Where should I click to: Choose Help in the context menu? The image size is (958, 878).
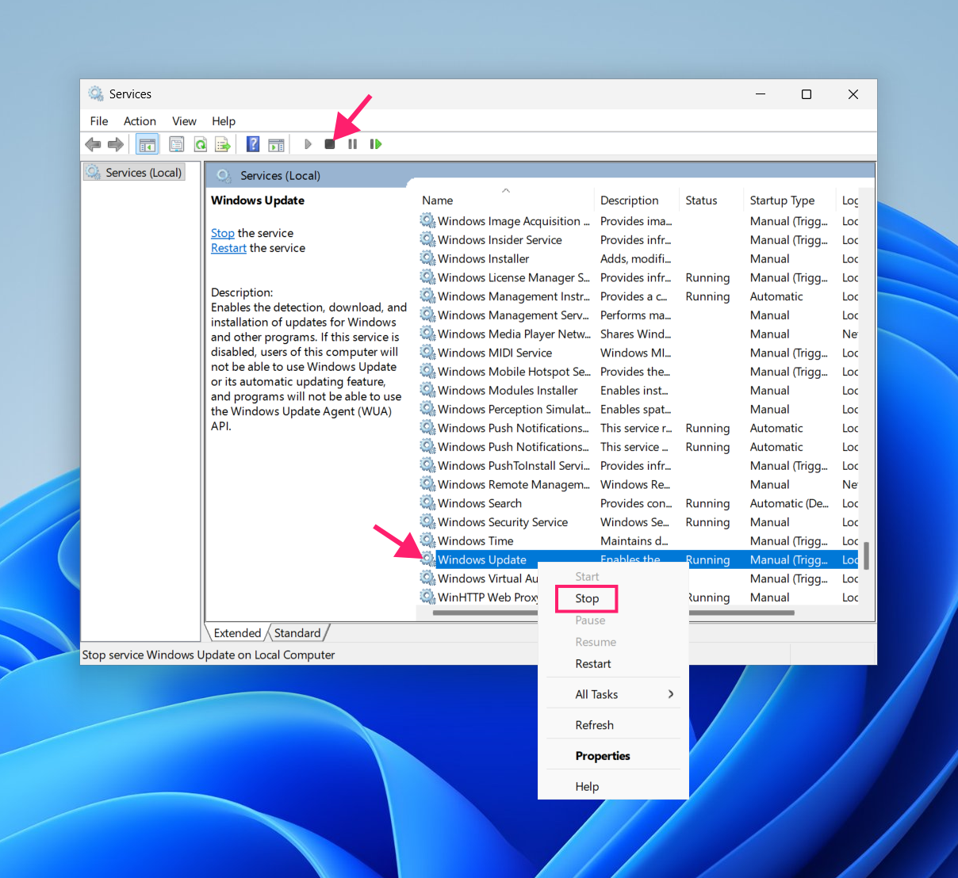pos(587,787)
